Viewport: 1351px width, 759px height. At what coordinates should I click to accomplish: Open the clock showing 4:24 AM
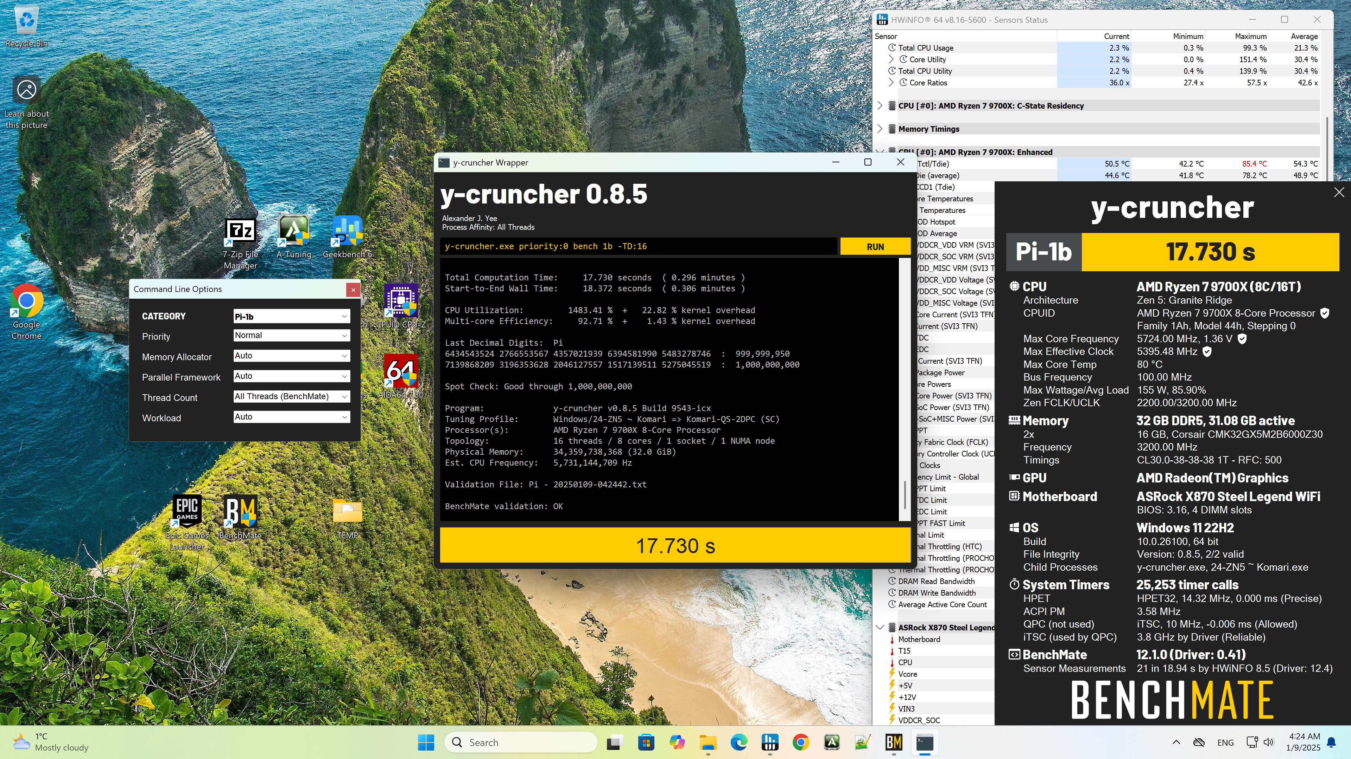(1303, 742)
